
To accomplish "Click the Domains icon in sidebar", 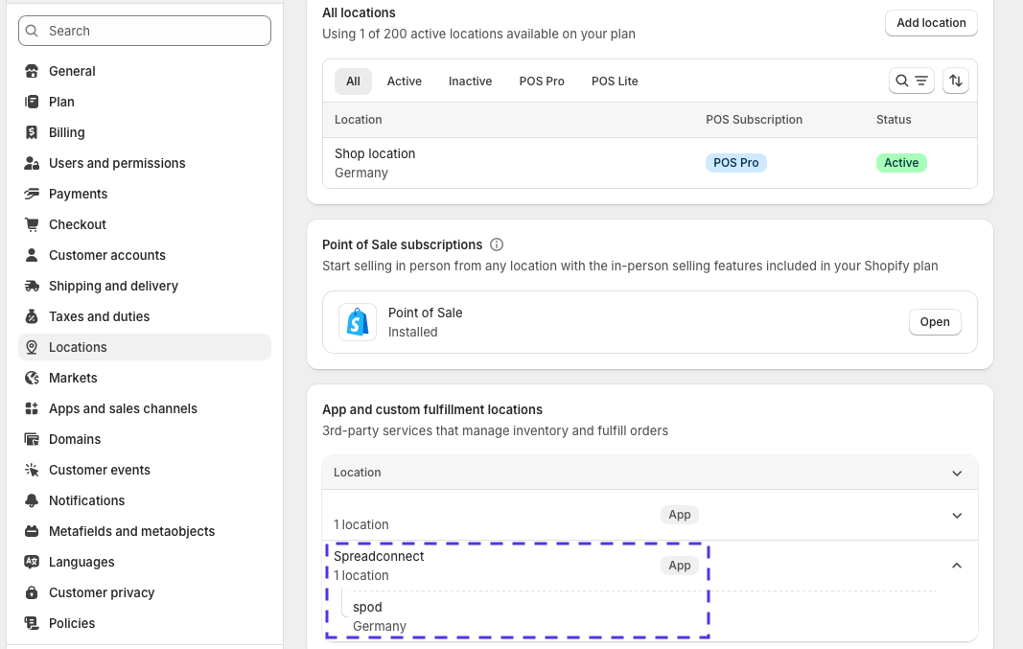I will (x=32, y=439).
